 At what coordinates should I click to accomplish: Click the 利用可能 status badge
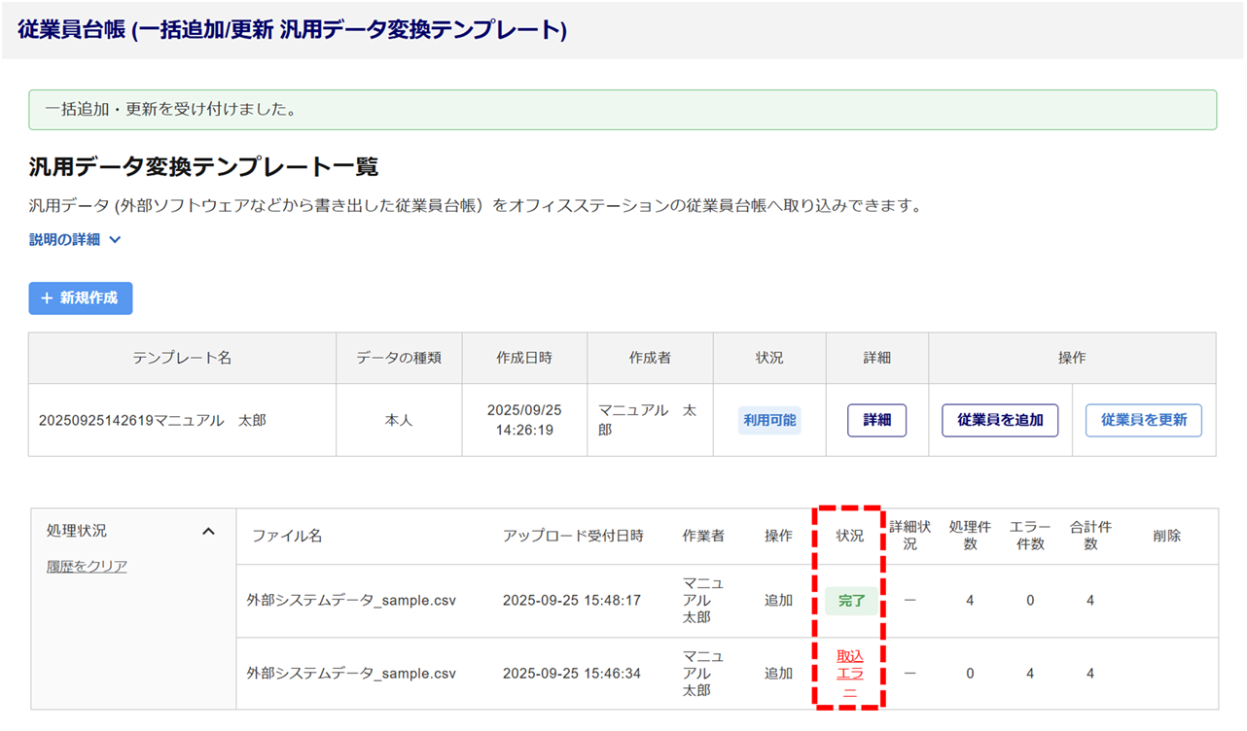pyautogui.click(x=769, y=420)
